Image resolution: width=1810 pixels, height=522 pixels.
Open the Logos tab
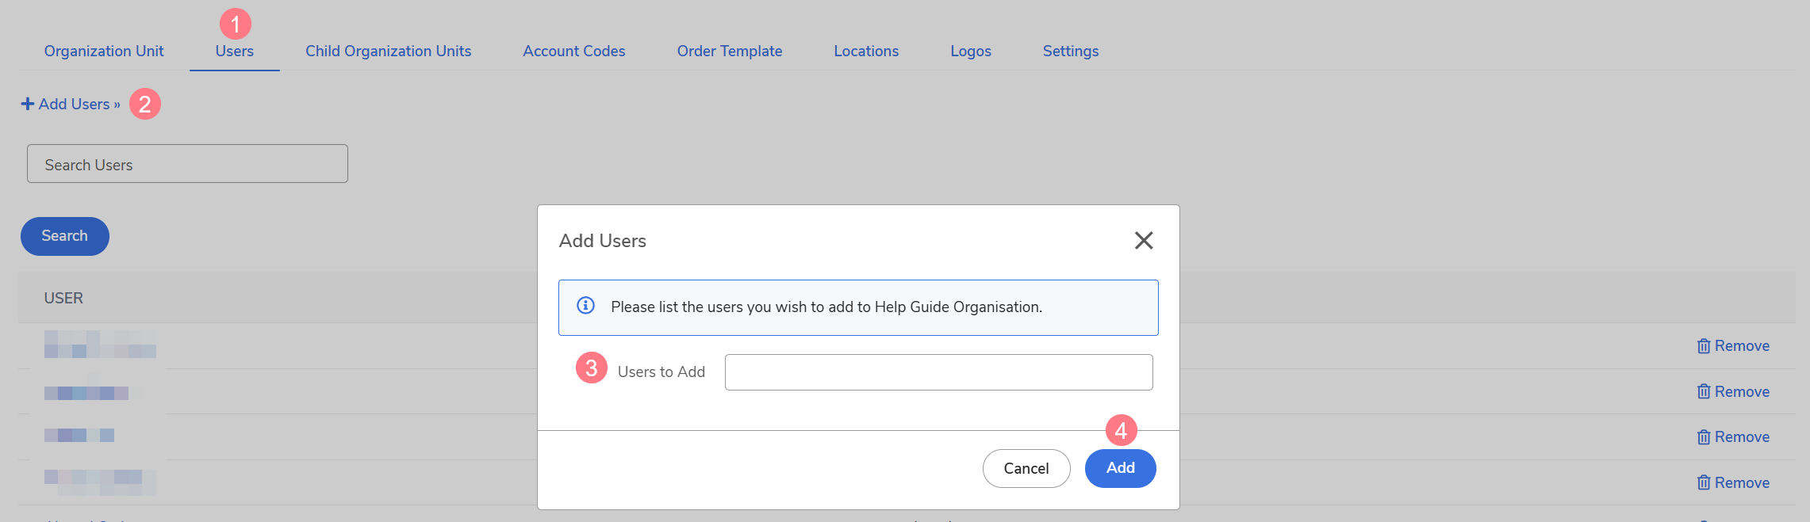pyautogui.click(x=971, y=51)
